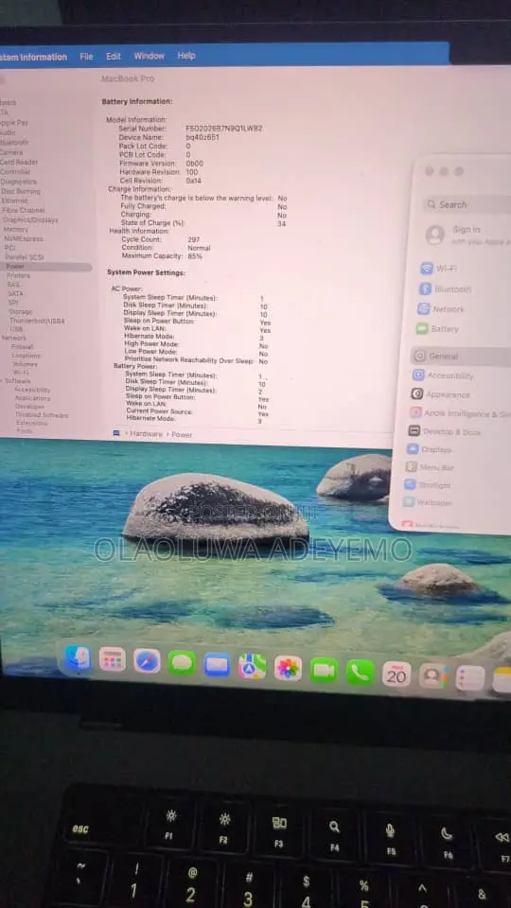Open Appearance settings in System Settings

point(440,394)
